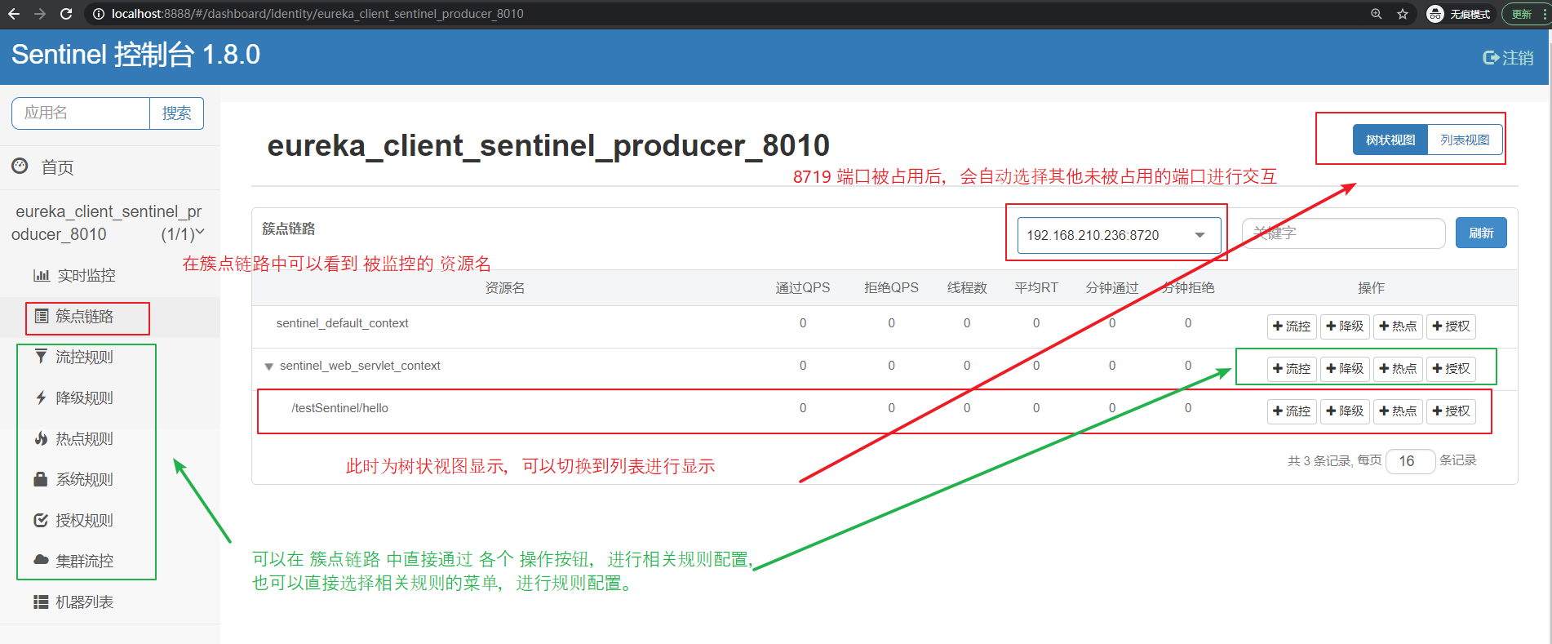The width and height of the screenshot is (1552, 644).
Task: Click the browser address bar URL
Action: pyautogui.click(x=317, y=14)
